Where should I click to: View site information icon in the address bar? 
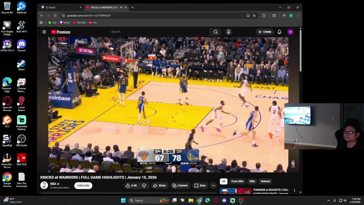(63, 16)
